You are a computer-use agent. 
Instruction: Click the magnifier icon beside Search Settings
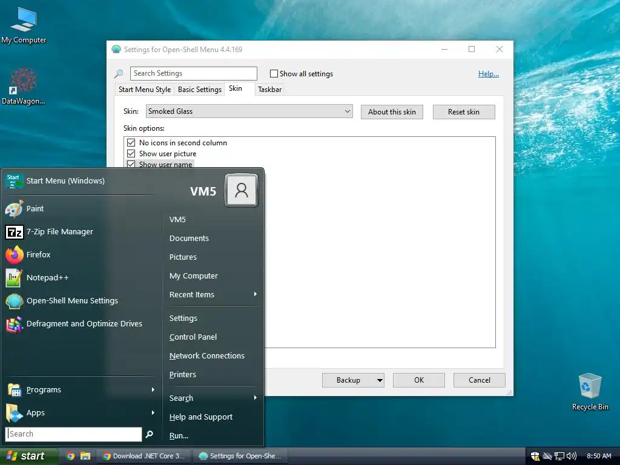119,73
